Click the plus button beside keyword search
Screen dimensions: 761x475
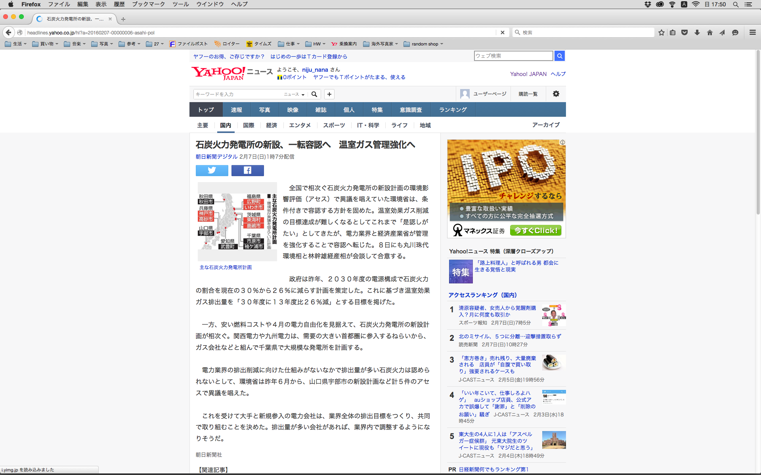pyautogui.click(x=329, y=94)
